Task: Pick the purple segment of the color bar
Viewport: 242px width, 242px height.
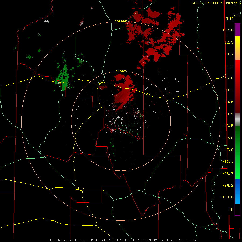Action: [237, 30]
